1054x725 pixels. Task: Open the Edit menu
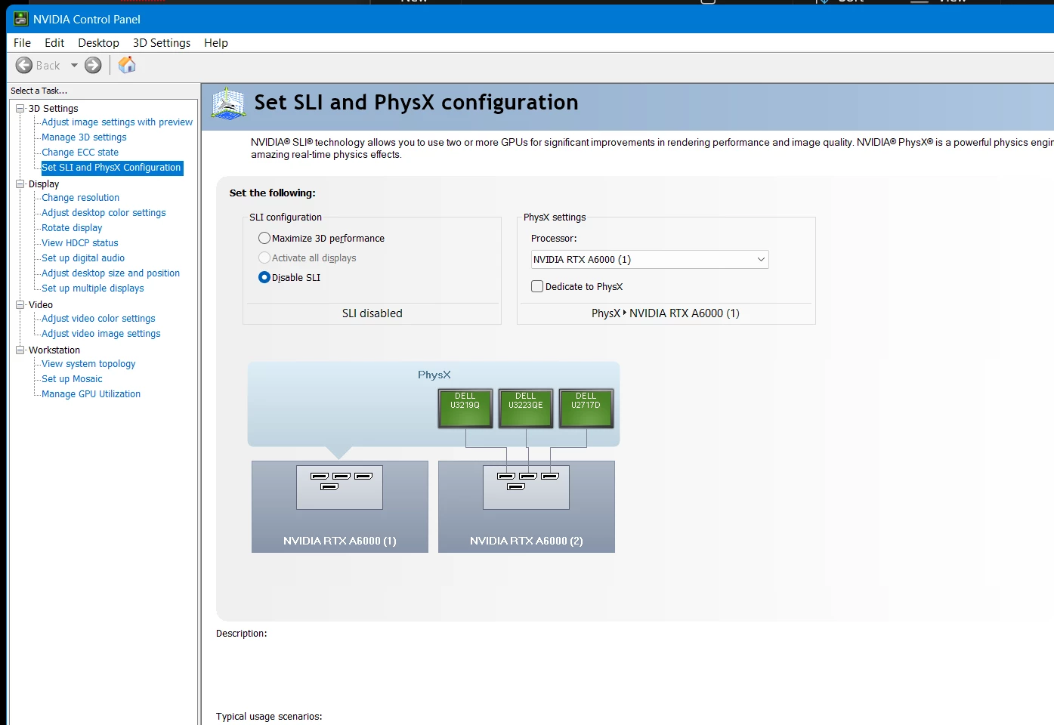click(x=54, y=43)
